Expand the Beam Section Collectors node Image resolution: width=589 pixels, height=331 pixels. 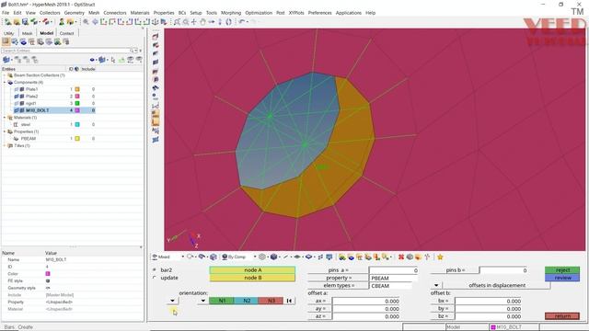5,75
